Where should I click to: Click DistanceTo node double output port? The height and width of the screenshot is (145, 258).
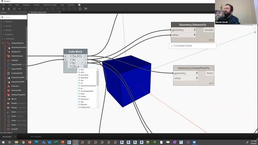coord(209,30)
